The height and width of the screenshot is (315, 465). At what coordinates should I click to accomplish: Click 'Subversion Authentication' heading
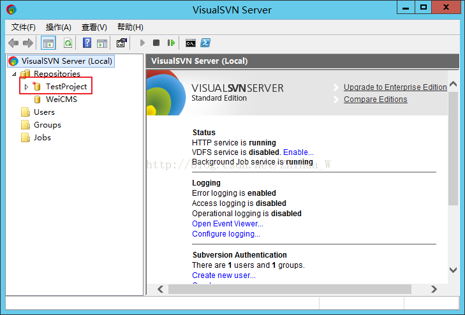(x=240, y=255)
